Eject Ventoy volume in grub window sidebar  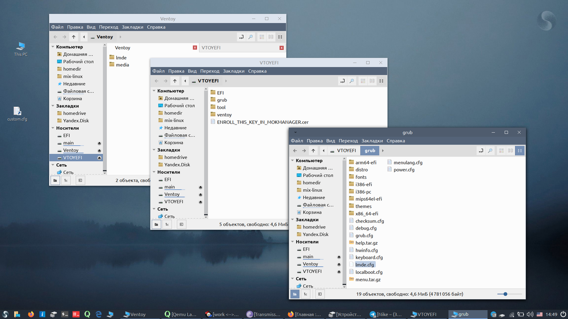tap(339, 264)
